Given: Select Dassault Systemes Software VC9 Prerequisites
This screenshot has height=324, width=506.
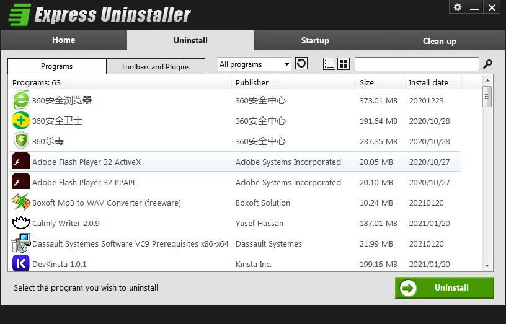Looking at the screenshot, I should point(235,243).
